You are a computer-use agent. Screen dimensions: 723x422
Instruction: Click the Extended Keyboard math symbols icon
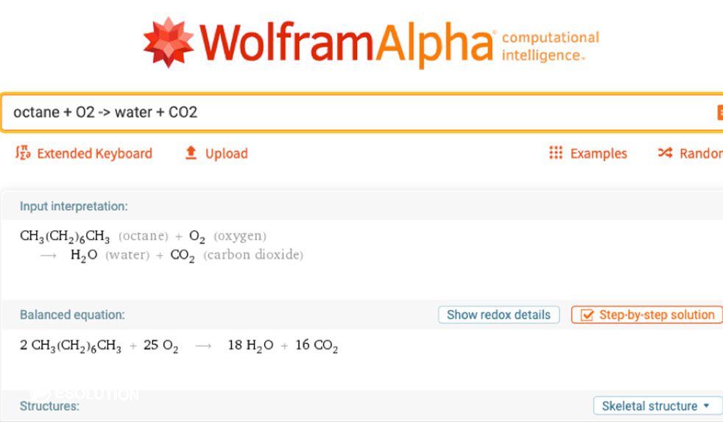[x=23, y=153]
